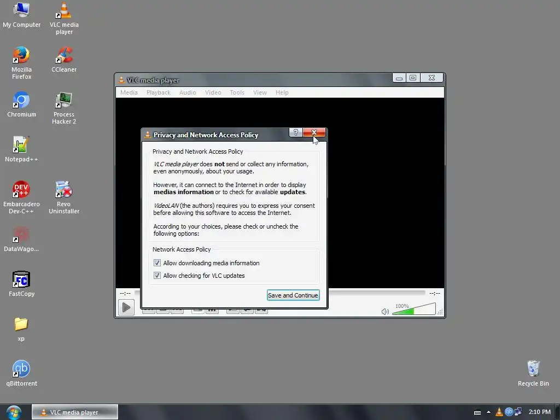Image resolution: width=560 pixels, height=420 pixels.
Task: Click the elapsed time label in VLC
Action: click(125, 293)
